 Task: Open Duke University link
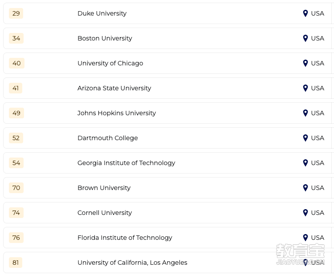(x=102, y=13)
